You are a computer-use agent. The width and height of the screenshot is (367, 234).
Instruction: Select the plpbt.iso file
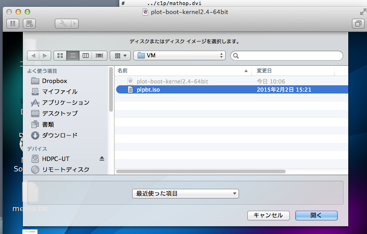coord(148,90)
